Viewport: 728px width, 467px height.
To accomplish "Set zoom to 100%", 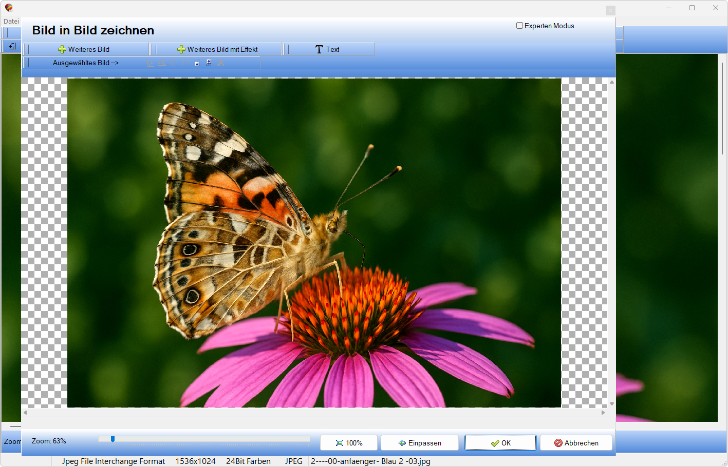I will (349, 443).
